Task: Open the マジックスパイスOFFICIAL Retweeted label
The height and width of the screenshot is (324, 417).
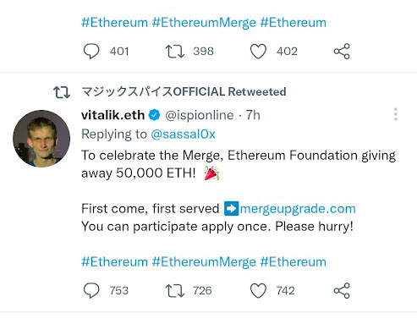Action: tap(184, 91)
